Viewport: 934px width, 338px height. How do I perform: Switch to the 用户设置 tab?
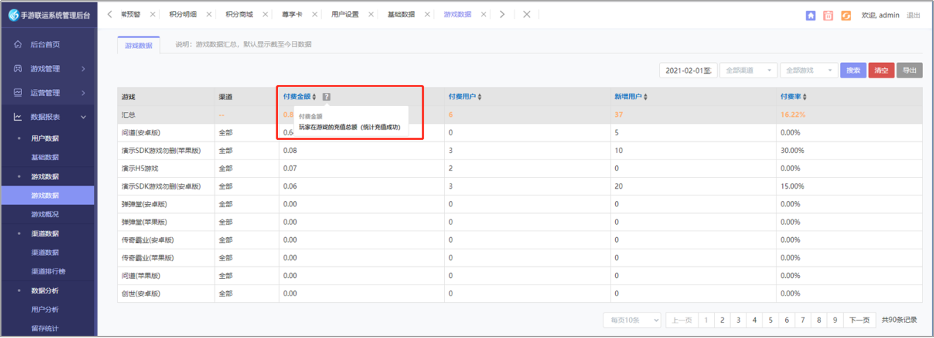tap(345, 14)
